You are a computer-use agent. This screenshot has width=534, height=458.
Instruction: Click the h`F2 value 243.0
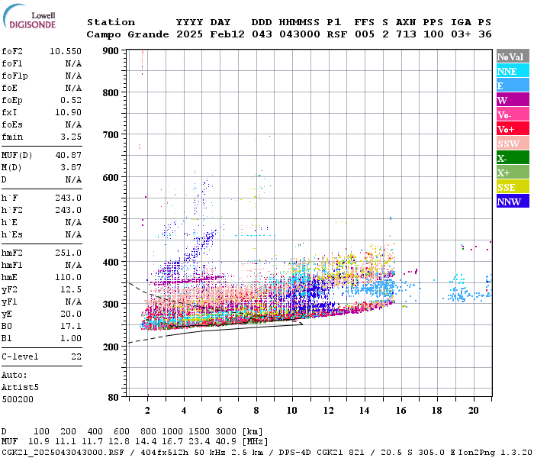click(68, 210)
